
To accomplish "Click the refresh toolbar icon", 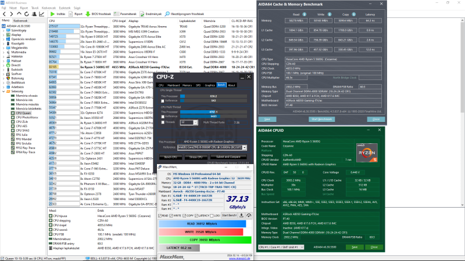I will [27, 14].
